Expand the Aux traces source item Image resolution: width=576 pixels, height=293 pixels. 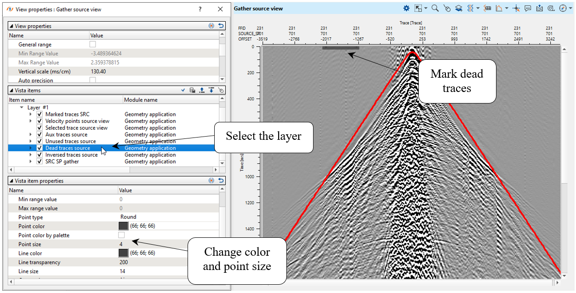click(x=31, y=135)
